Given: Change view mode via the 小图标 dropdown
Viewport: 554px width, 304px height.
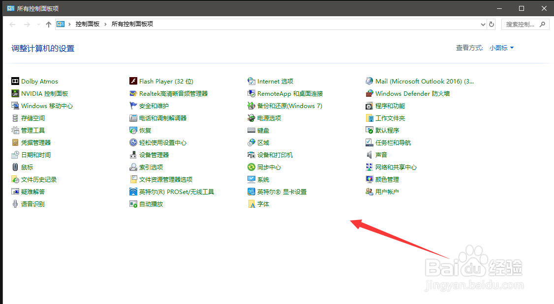Looking at the screenshot, I should 499,48.
